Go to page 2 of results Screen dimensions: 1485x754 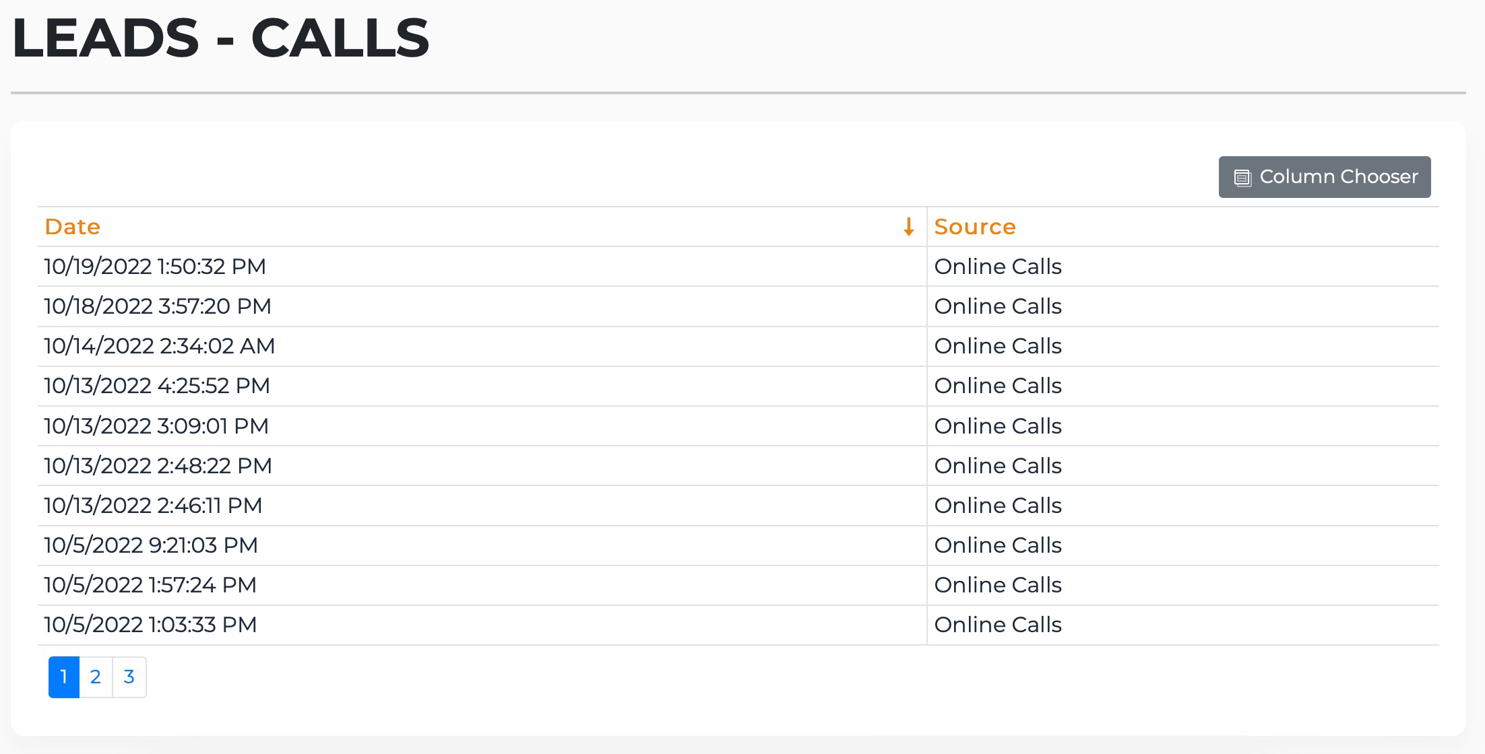(96, 677)
